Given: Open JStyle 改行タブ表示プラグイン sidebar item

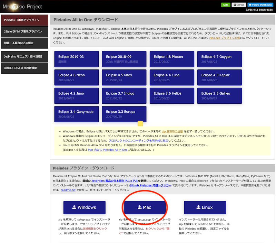Looking at the screenshot, I should (24, 31).
